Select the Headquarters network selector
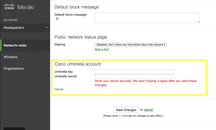This screenshot has height=130, width=216. pos(25,28)
